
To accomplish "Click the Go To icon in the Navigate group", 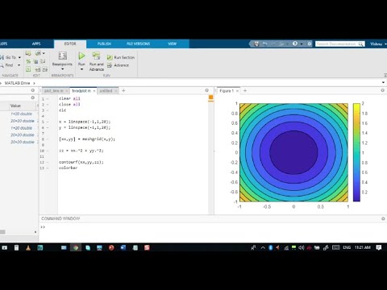I will [x=2, y=57].
